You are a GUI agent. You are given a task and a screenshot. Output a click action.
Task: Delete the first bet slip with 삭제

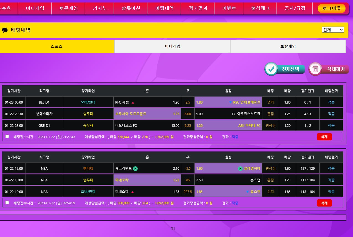pos(324,137)
